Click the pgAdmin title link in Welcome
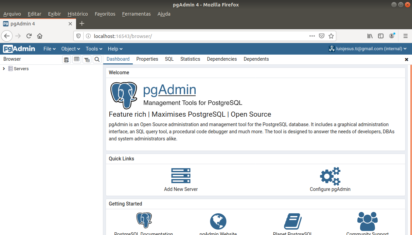 pyautogui.click(x=169, y=90)
